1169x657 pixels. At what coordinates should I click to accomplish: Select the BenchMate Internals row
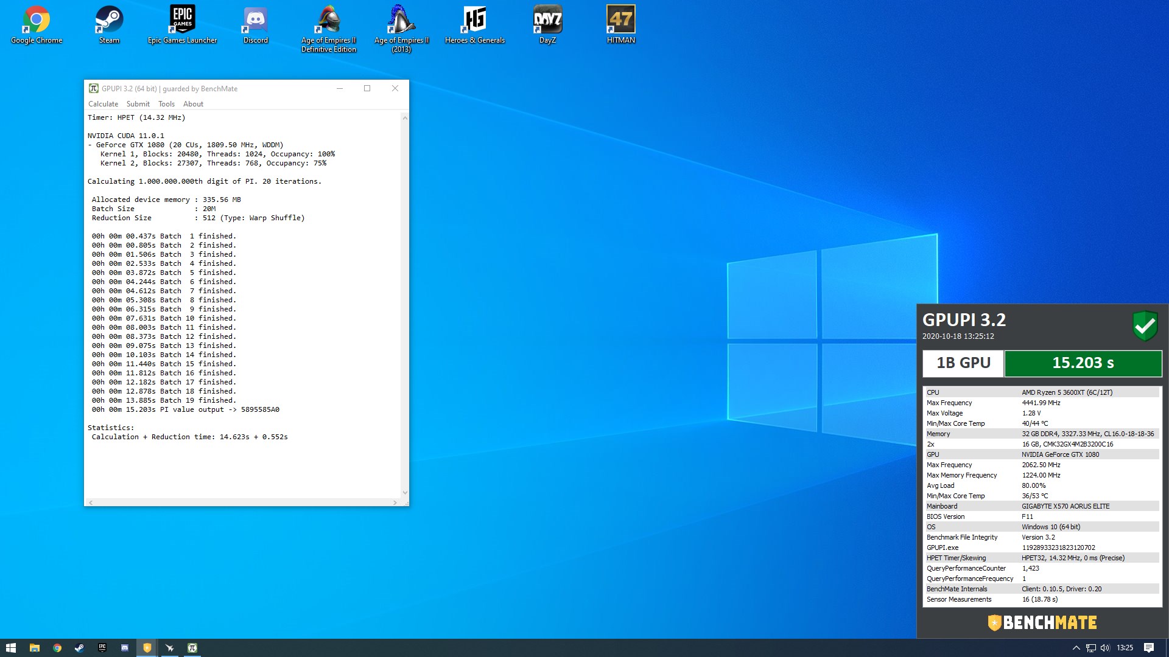pos(1042,589)
